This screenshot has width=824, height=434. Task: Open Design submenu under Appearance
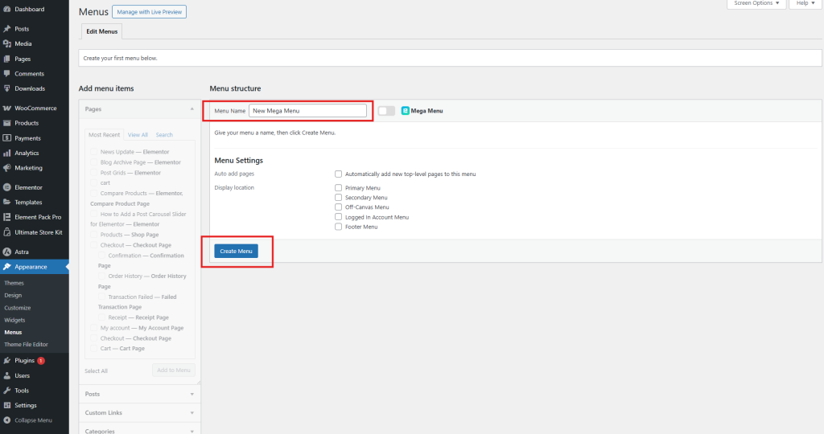click(13, 296)
